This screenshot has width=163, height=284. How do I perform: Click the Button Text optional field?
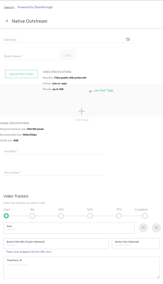pos(136,244)
